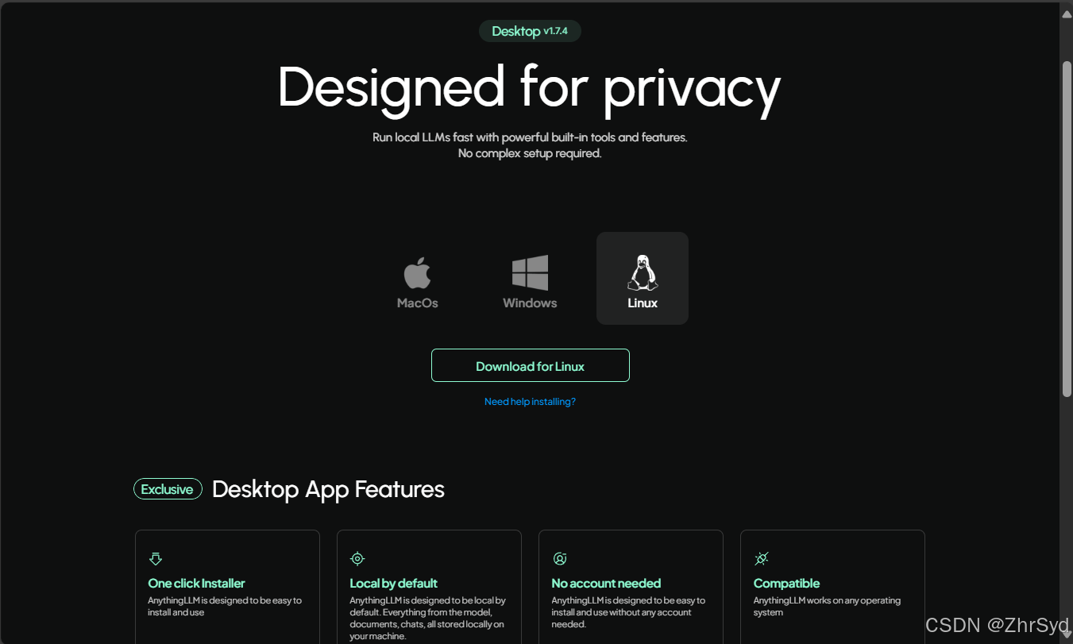1073x644 pixels.
Task: Click the page scrollbar thumb
Action: [x=1067, y=229]
